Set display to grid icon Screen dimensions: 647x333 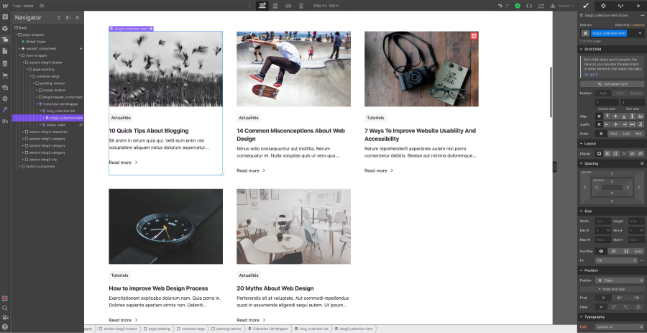pos(615,153)
